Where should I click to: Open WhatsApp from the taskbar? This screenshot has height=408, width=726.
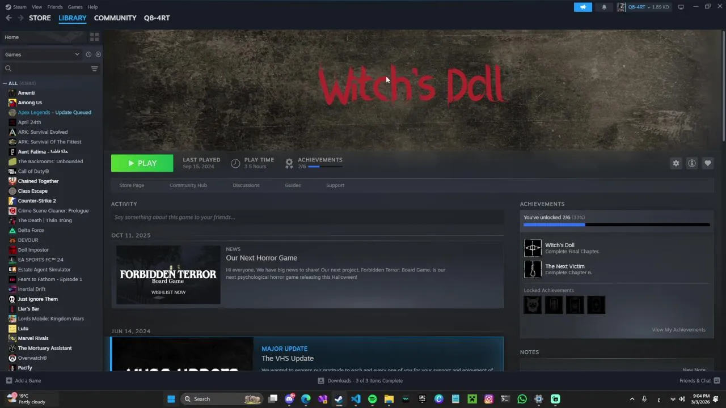(522, 399)
